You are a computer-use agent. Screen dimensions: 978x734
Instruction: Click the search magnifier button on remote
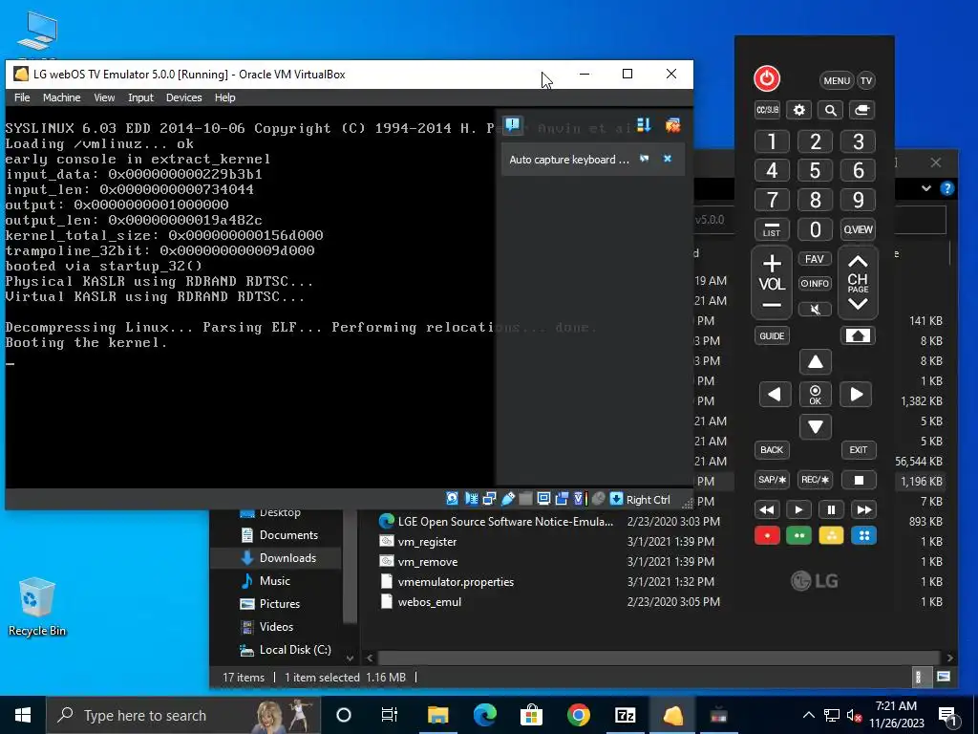coord(830,110)
